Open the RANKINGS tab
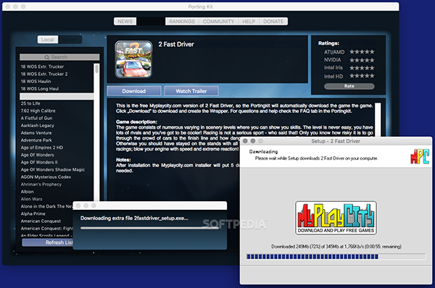This screenshot has height=288, width=435. point(182,21)
